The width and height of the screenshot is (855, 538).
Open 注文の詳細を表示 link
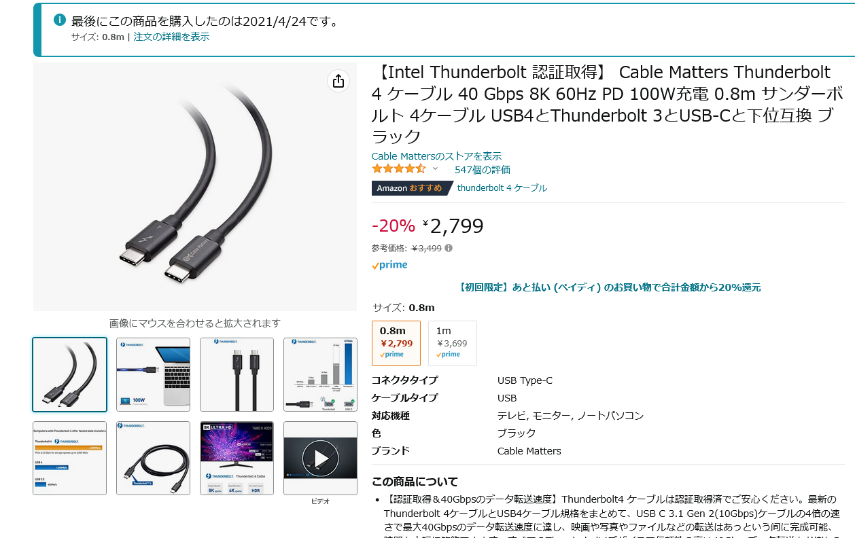(x=171, y=37)
